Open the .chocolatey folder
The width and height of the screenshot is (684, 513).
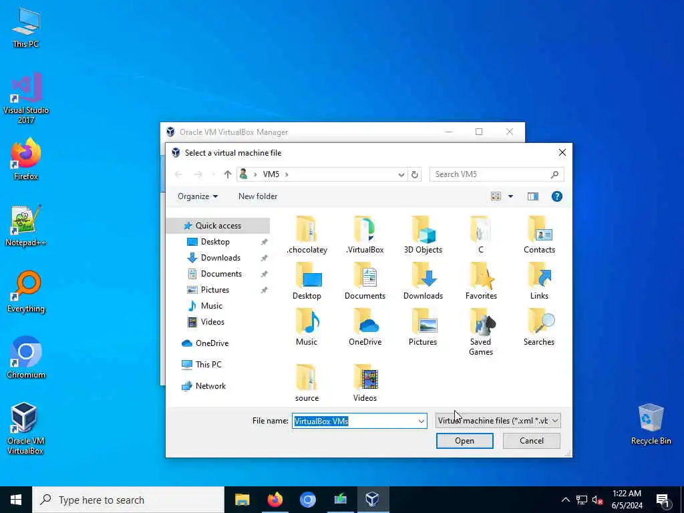pyautogui.click(x=307, y=236)
